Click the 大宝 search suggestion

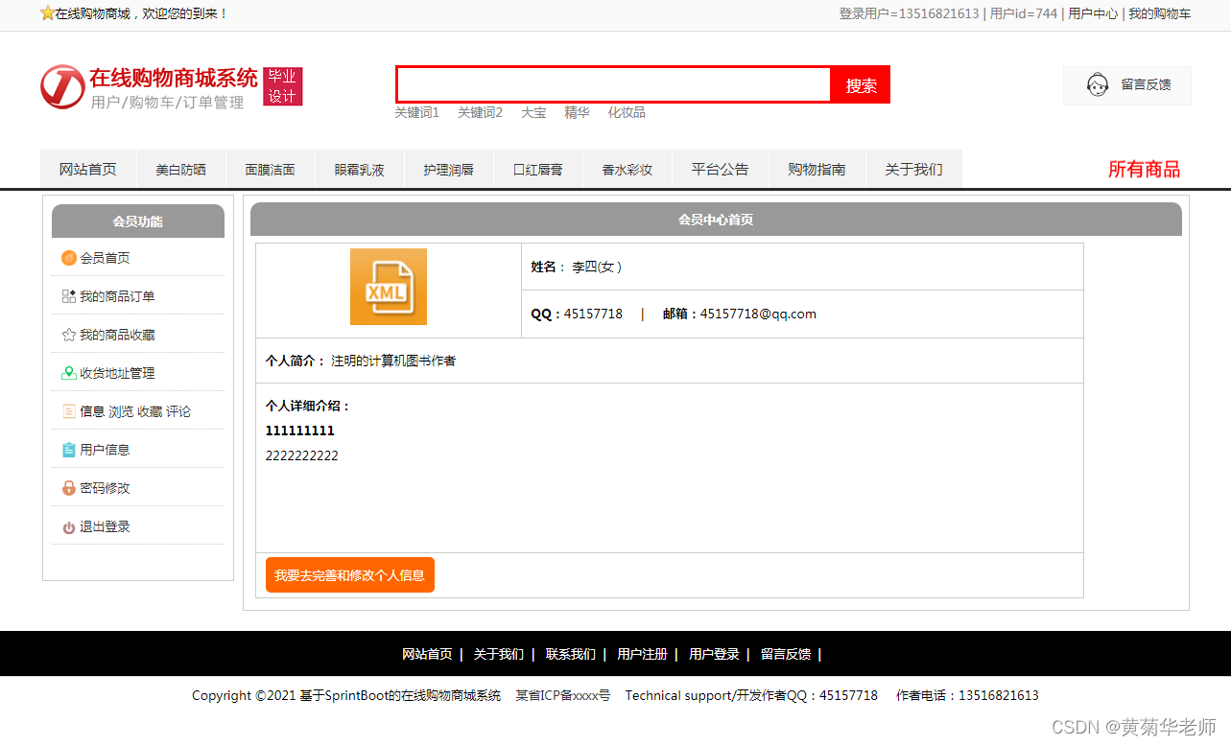click(533, 112)
